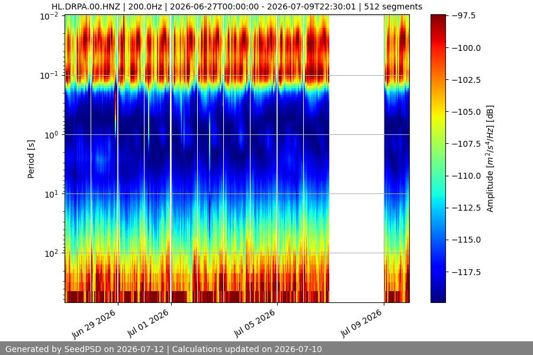This screenshot has height=355, width=533.
Task: Select the 'Jun 29 2026' x-axis label
Action: point(94,324)
